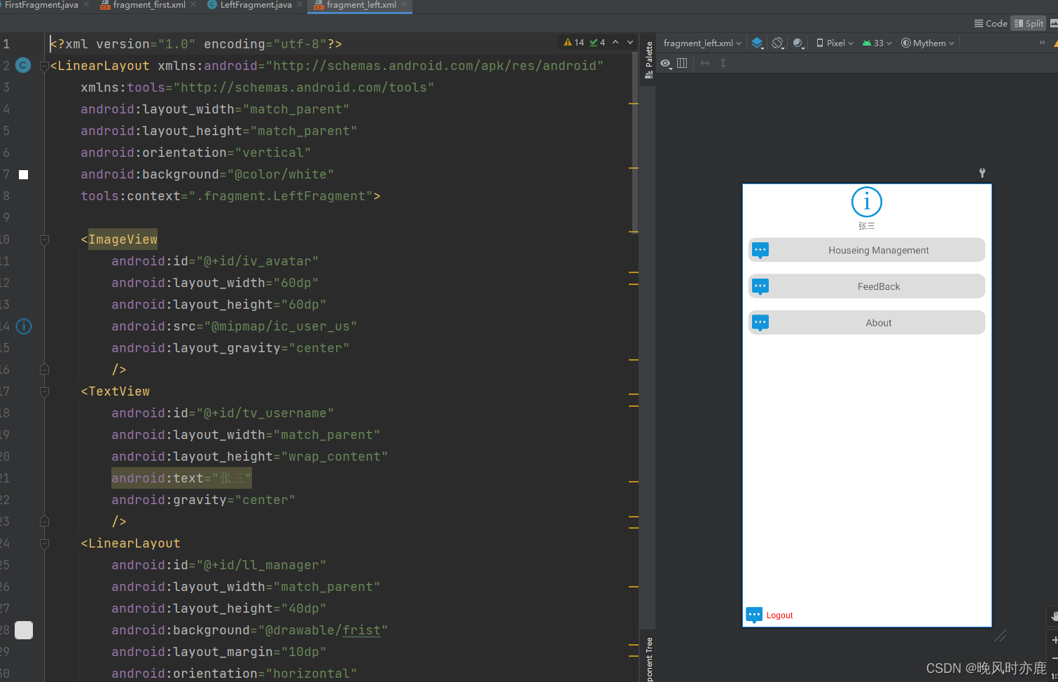Viewport: 1058px width, 682px height.
Task: Click previous highlighted problem up arrow
Action: click(614, 42)
